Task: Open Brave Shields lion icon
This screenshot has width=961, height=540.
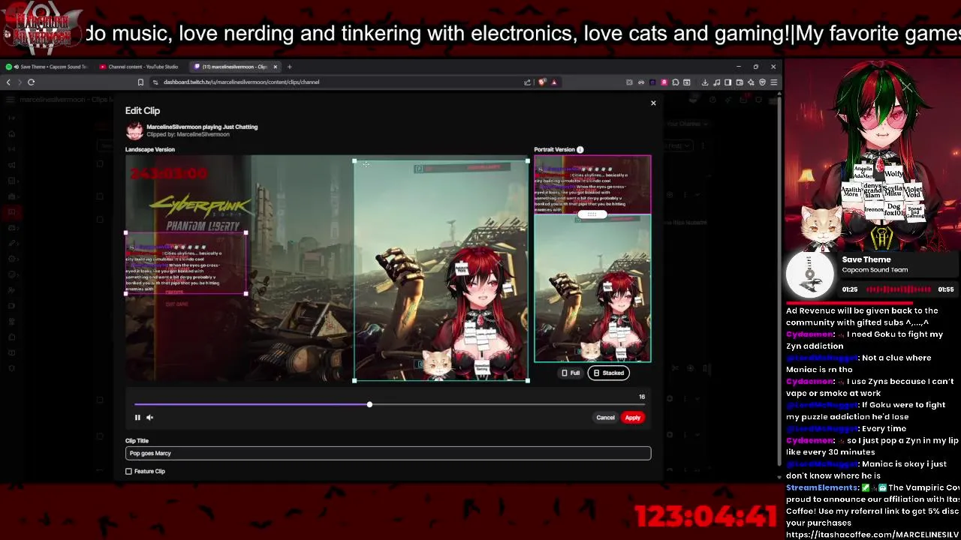Action: coord(542,82)
